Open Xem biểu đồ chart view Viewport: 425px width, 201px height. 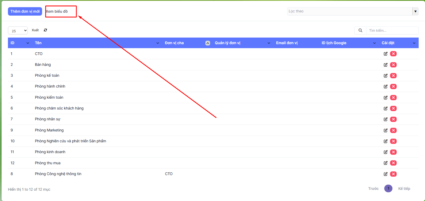[x=57, y=11]
